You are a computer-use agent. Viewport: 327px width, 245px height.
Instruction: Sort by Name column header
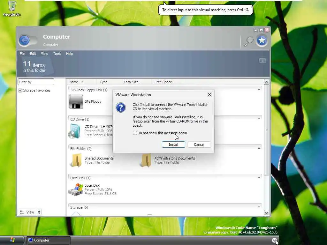(x=81, y=82)
